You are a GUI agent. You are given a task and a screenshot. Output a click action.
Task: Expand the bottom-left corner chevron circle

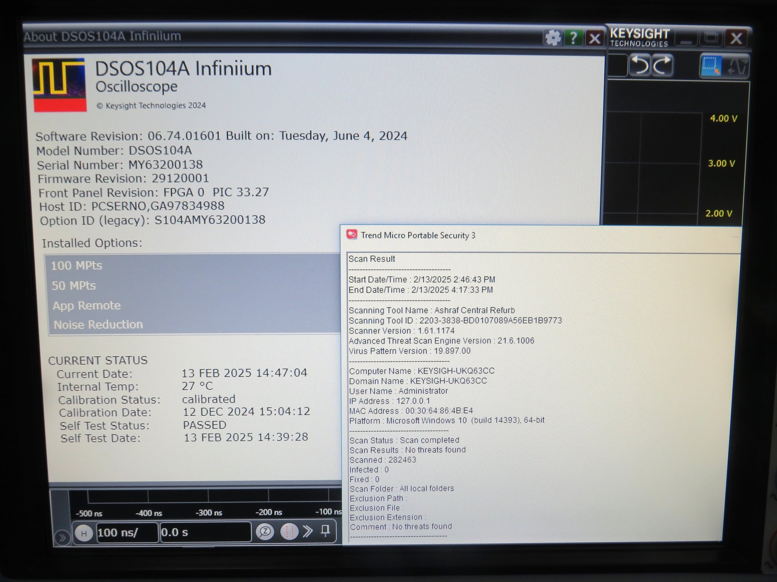[62, 537]
